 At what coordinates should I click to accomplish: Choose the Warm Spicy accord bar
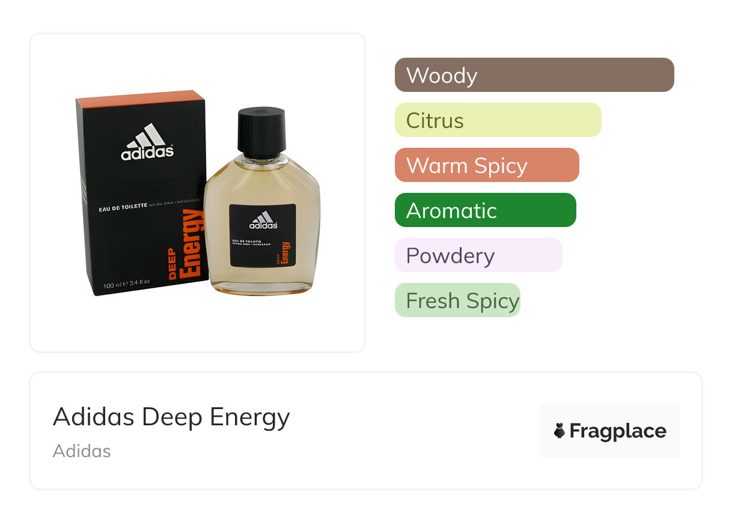487,165
